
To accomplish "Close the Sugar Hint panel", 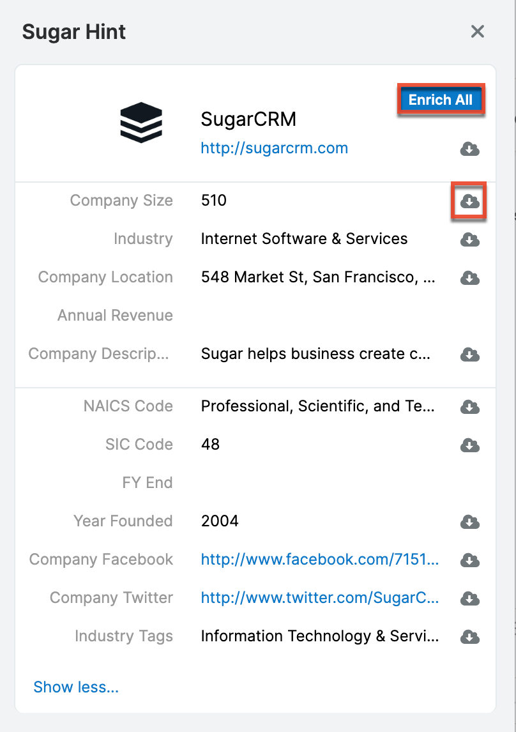I will tap(477, 31).
